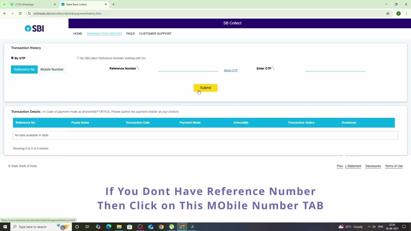Open Microsoft Edge from the taskbar

(109, 227)
